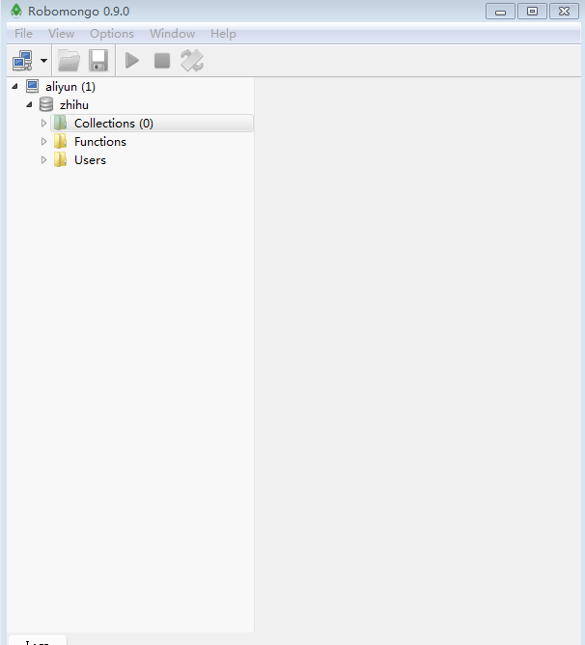Select the aliyun (1) connection
This screenshot has width=585, height=645.
[70, 87]
